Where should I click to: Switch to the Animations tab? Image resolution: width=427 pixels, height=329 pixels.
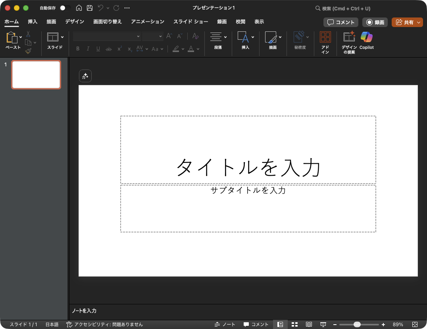coord(148,22)
